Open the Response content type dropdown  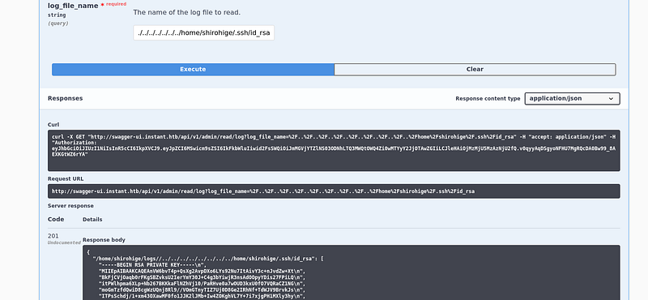coord(572,98)
